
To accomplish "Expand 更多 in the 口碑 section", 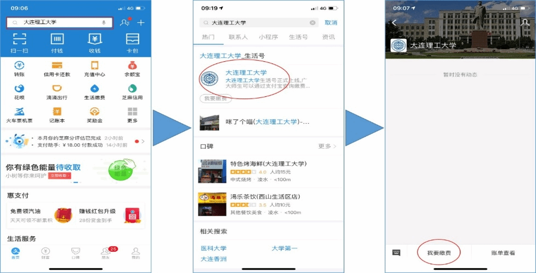I will (x=327, y=147).
